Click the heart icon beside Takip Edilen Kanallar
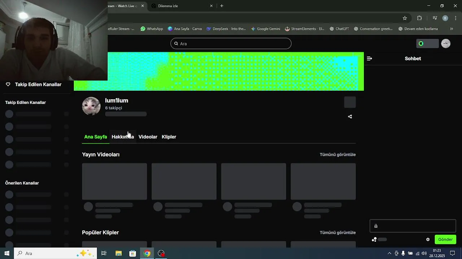Screen dimensions: 462x259 (8, 84)
